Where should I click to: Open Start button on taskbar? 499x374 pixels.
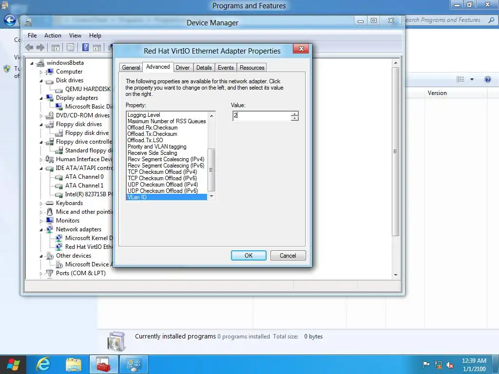(x=13, y=364)
